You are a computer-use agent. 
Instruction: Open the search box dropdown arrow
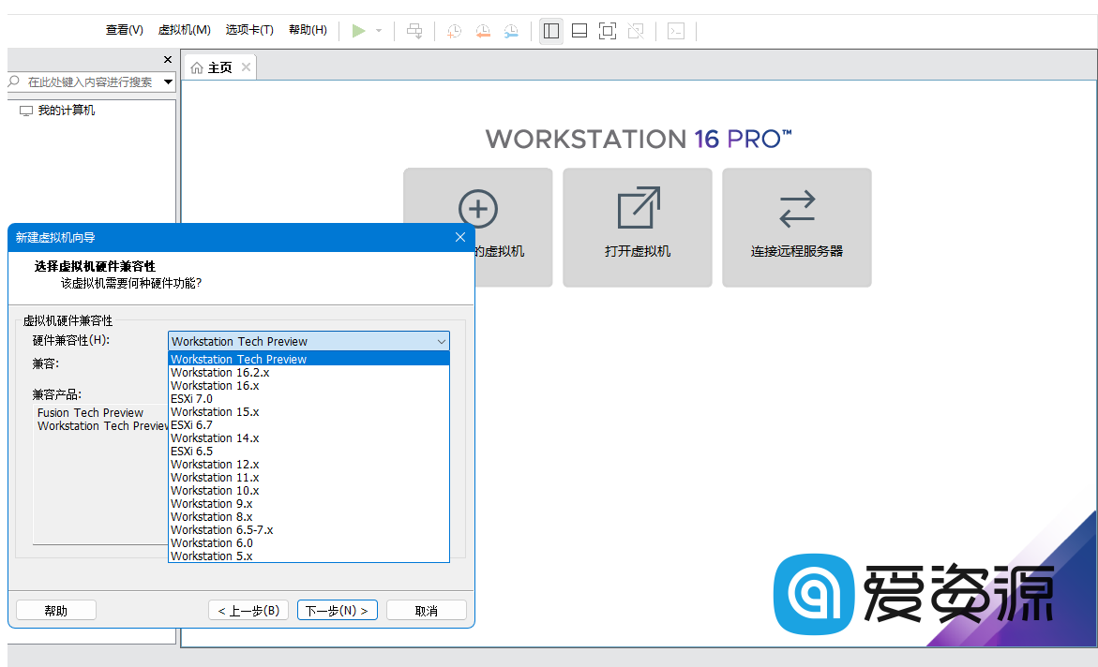(168, 82)
